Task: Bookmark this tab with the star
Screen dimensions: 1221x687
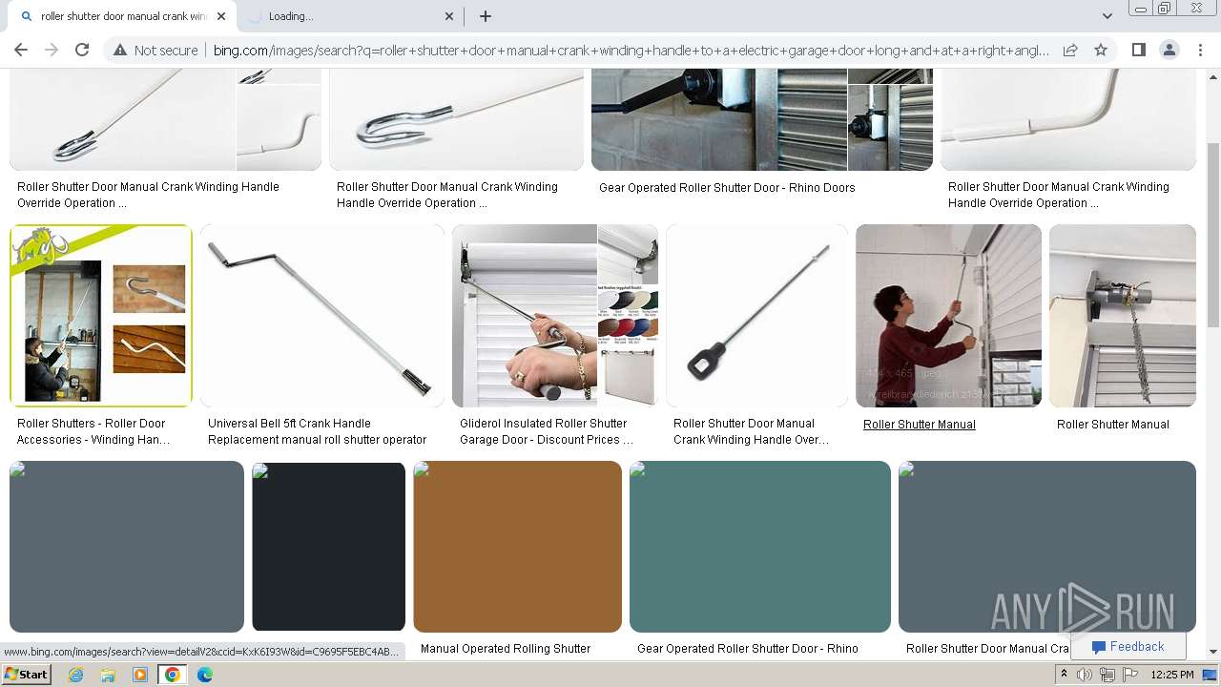Action: (1101, 50)
